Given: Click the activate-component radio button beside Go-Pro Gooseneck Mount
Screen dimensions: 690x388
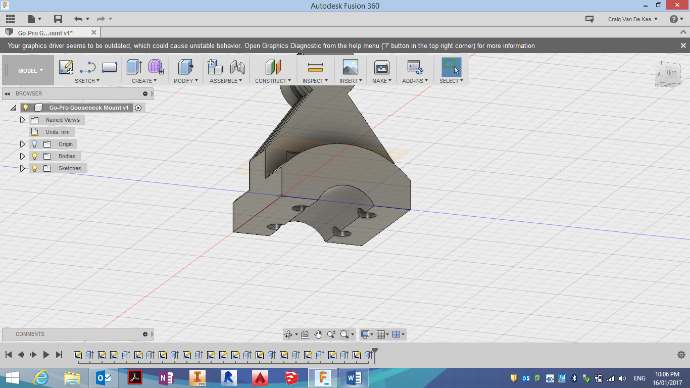Looking at the screenshot, I should 138,108.
